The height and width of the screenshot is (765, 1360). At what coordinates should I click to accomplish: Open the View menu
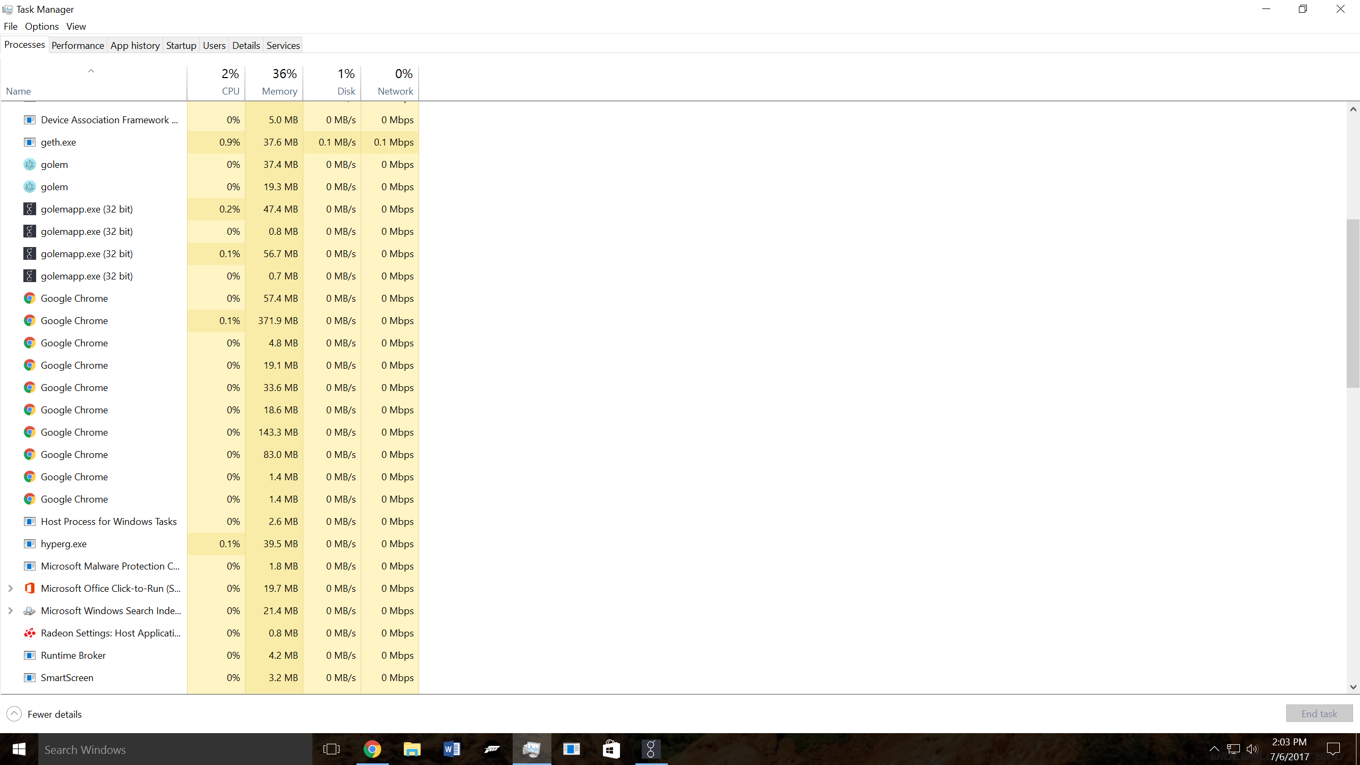pos(75,26)
